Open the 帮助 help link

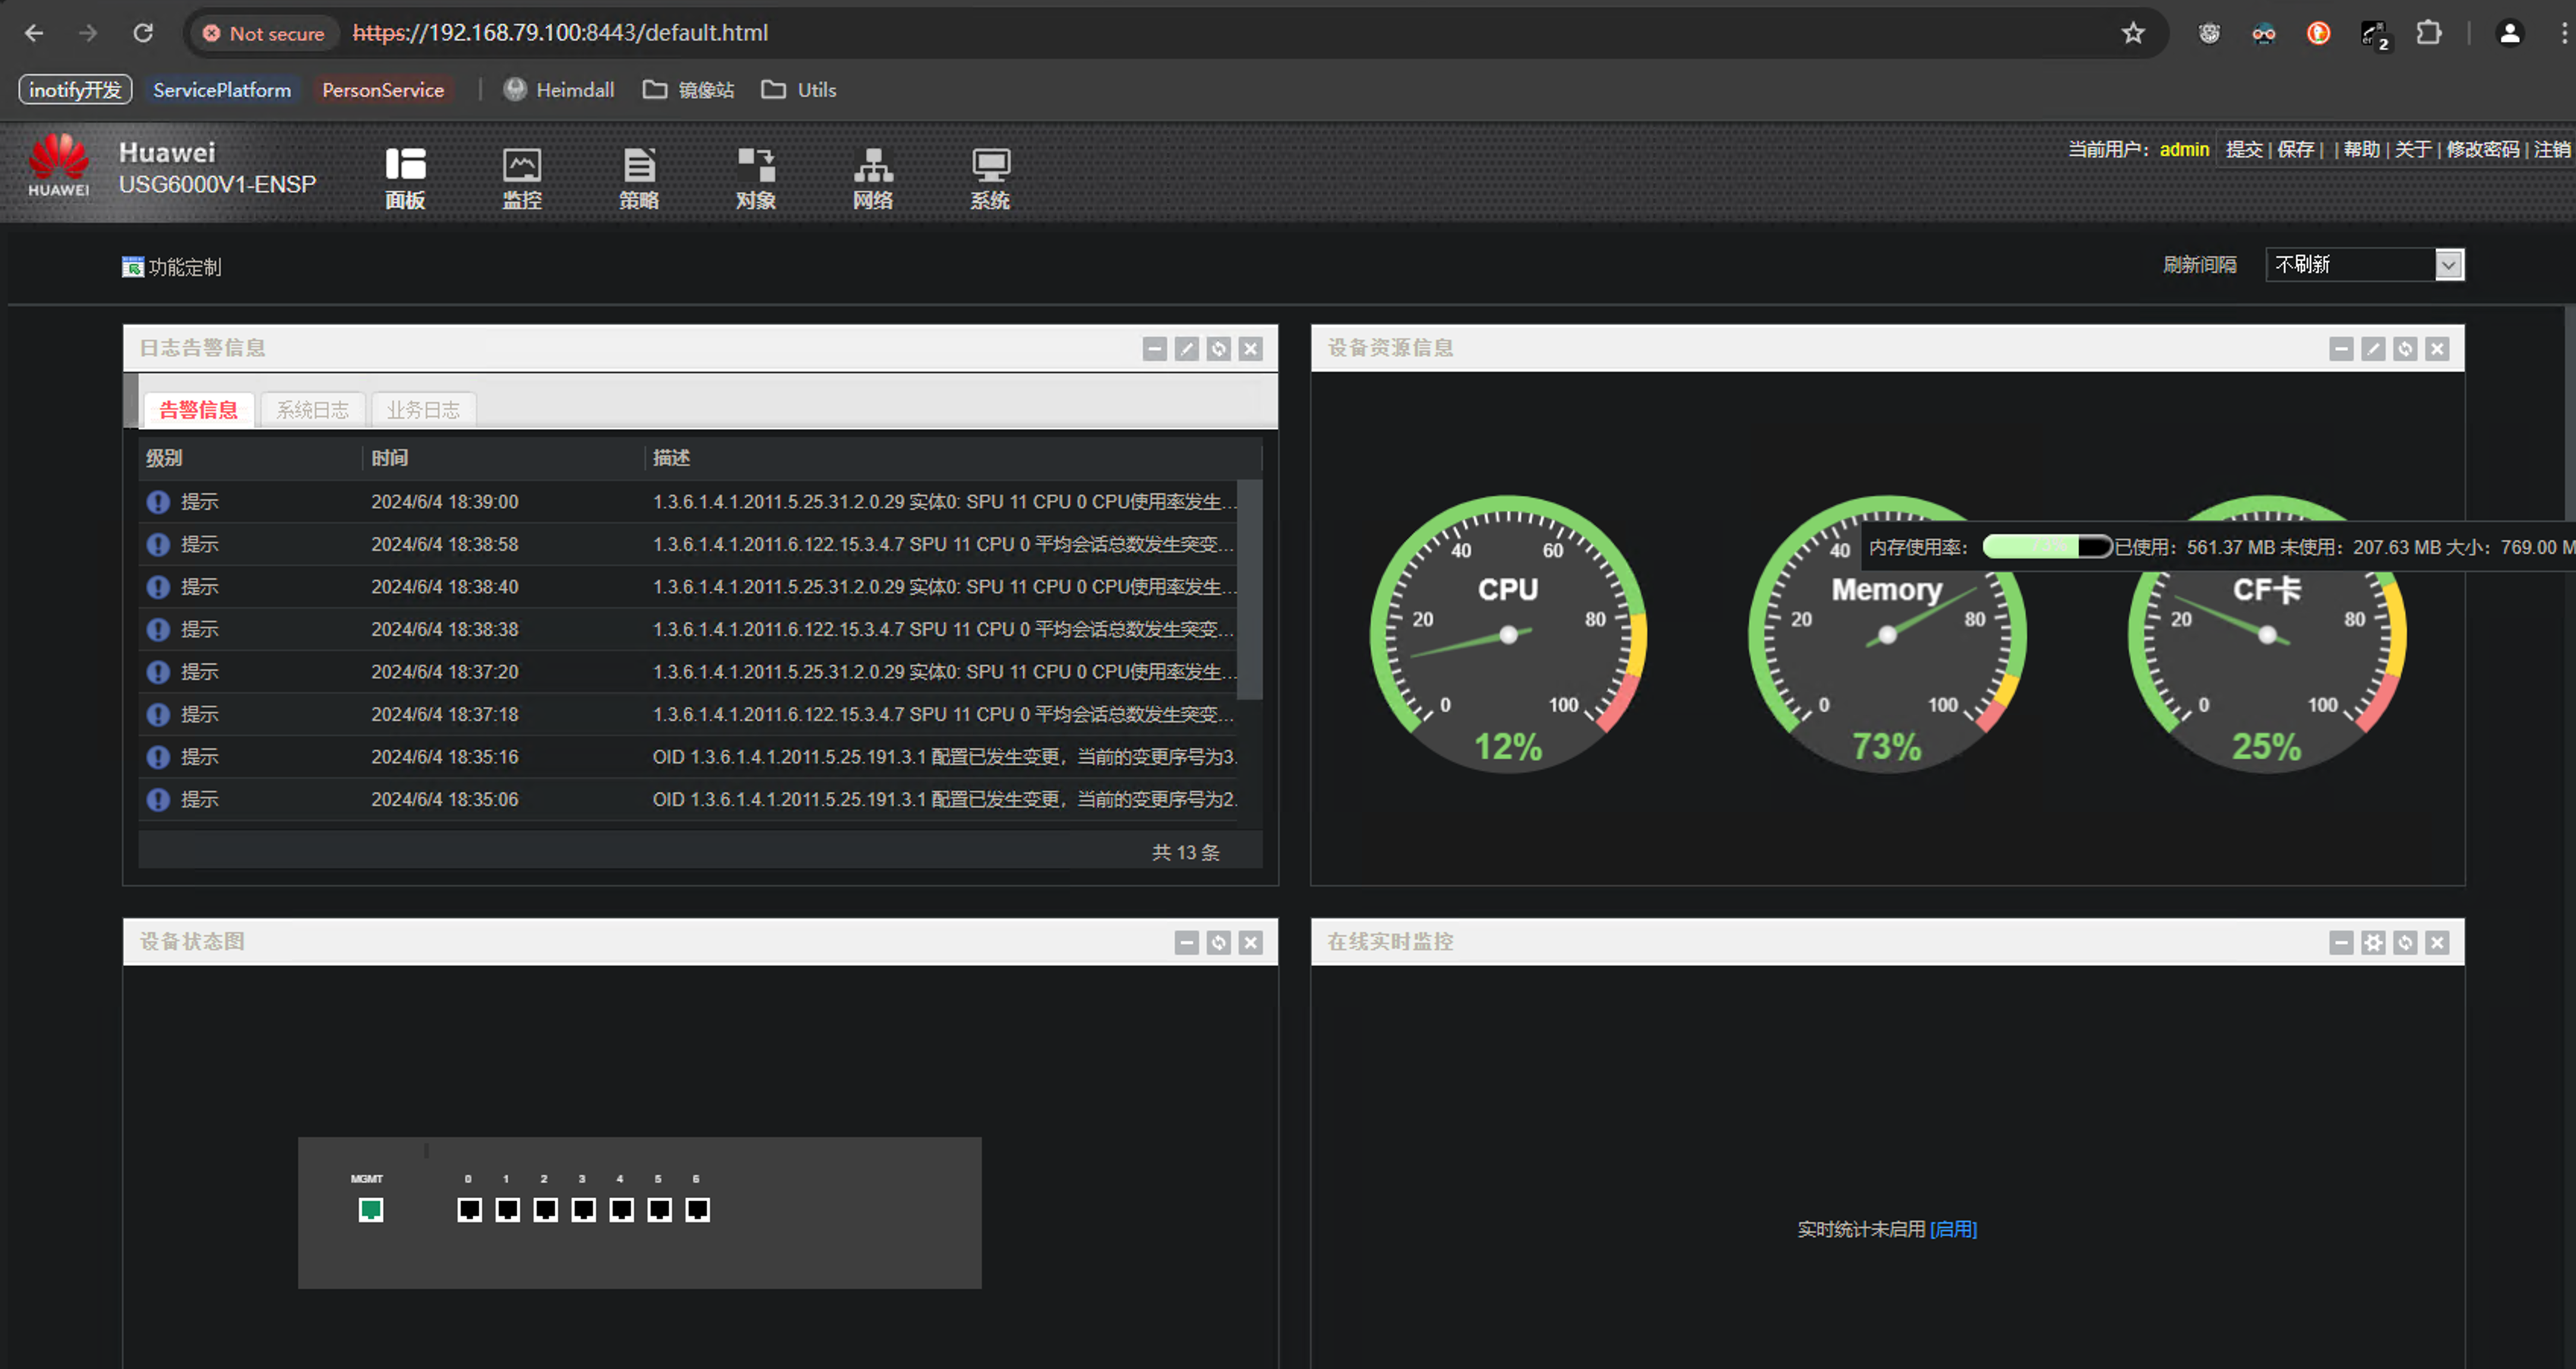click(2361, 150)
